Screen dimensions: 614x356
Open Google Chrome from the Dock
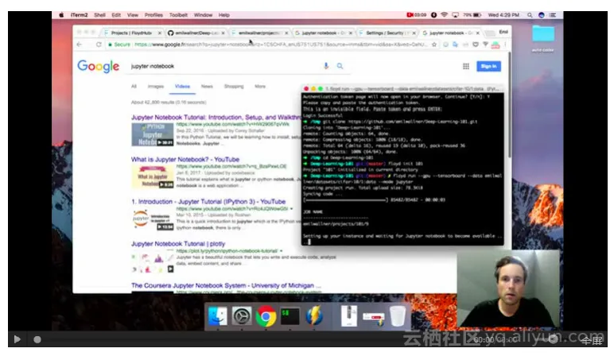pyautogui.click(x=266, y=316)
